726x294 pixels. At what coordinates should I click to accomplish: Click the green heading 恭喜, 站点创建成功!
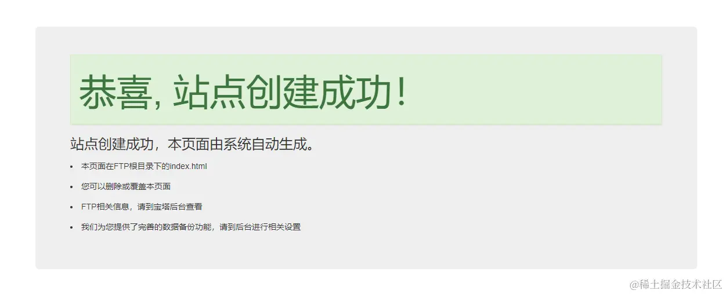point(243,92)
